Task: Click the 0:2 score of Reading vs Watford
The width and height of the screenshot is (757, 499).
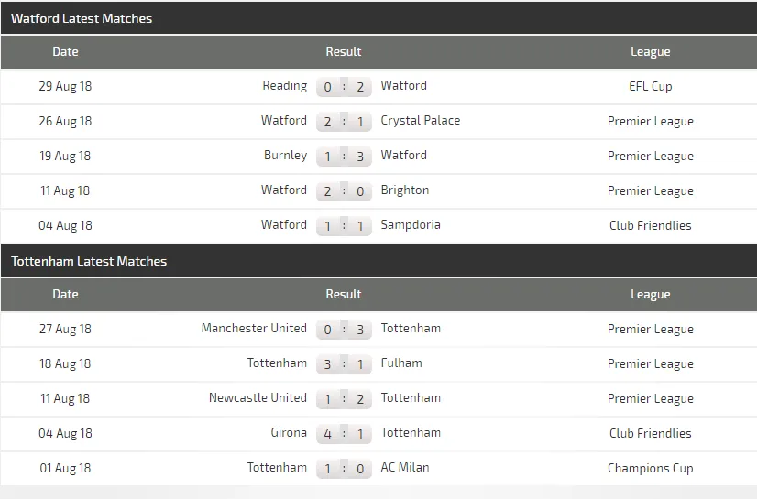Action: tap(344, 87)
